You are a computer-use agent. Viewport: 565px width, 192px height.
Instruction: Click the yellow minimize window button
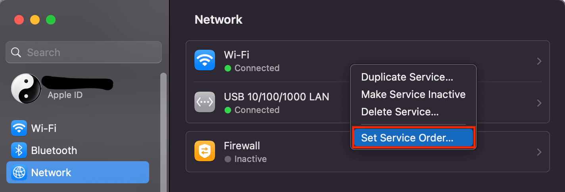coord(35,20)
